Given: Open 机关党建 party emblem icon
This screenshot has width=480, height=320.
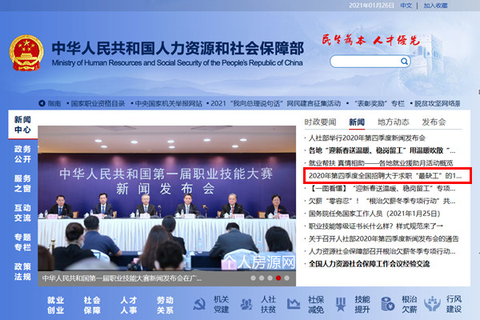Looking at the screenshot, I should pos(199,304).
